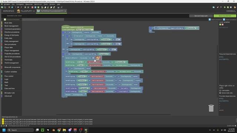This screenshot has width=237, height=133.
Task: Click the blue gear on the top if block
Action: 63,33
